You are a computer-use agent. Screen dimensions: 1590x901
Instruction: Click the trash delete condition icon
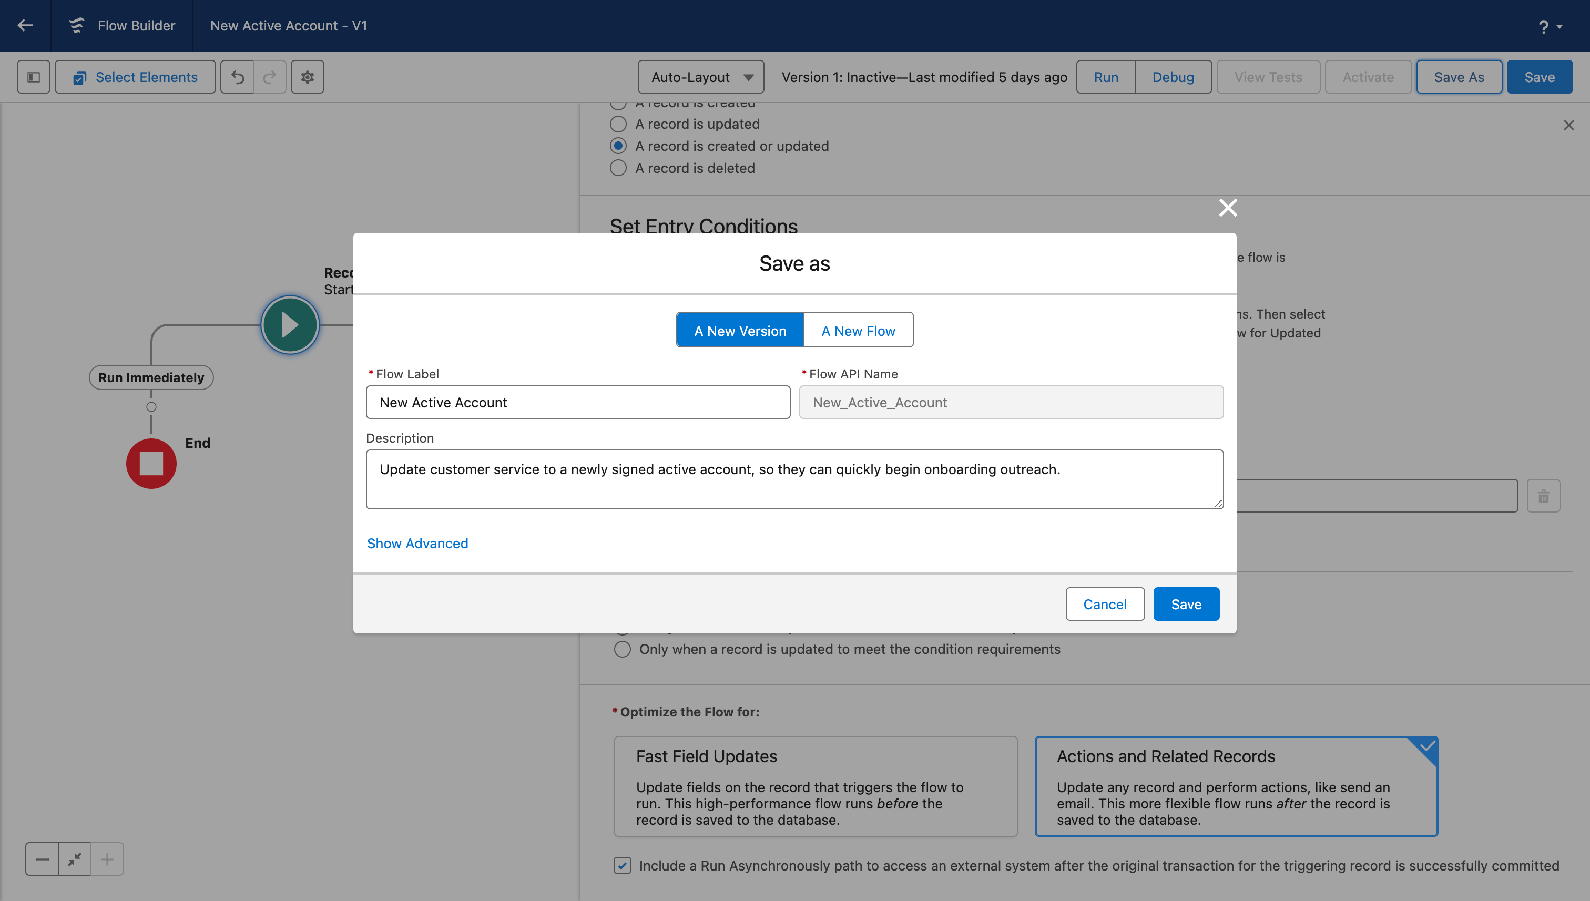point(1543,496)
